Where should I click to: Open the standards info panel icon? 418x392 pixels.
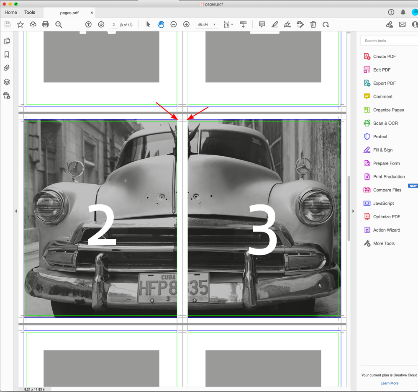coord(7,95)
